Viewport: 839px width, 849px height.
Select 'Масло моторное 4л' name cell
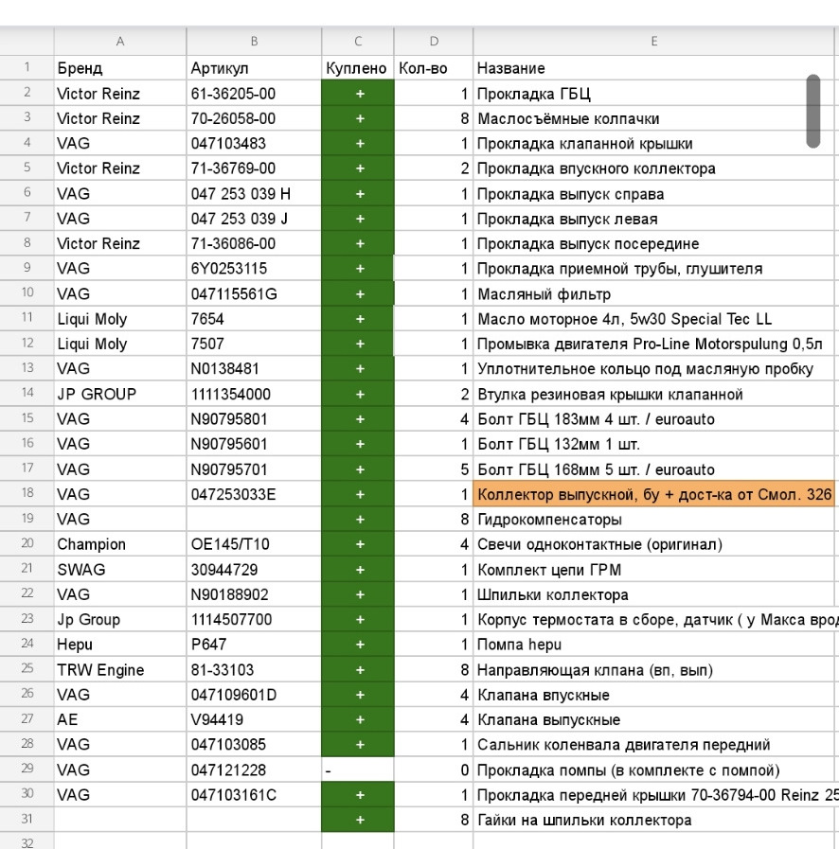(653, 319)
